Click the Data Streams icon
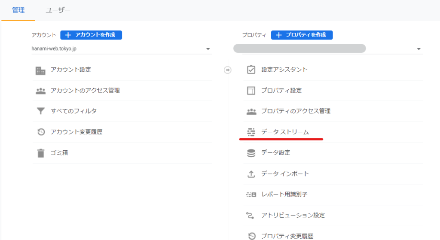Image resolution: width=440 pixels, height=240 pixels. point(251,132)
